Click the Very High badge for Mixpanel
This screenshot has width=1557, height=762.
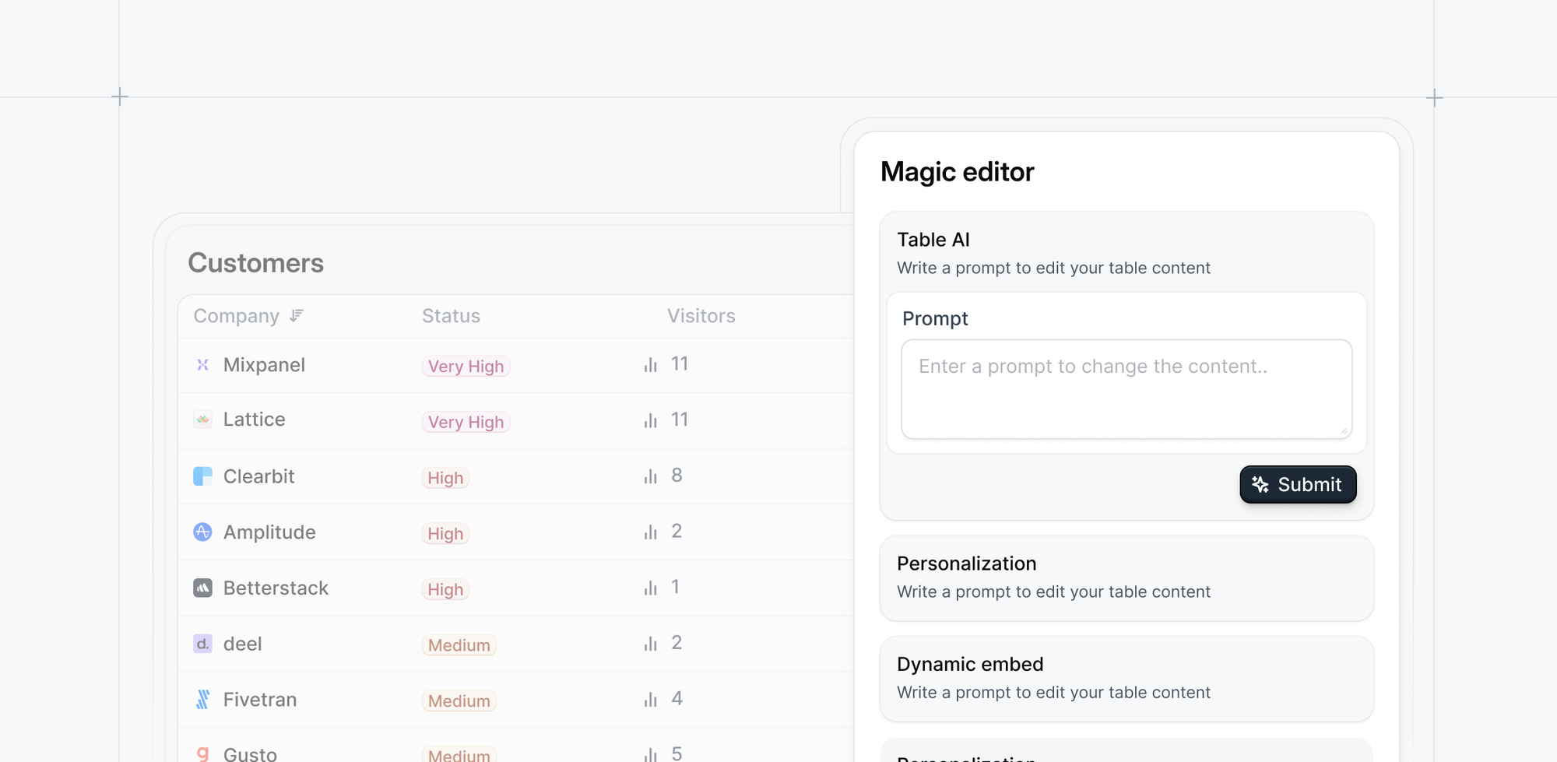466,366
